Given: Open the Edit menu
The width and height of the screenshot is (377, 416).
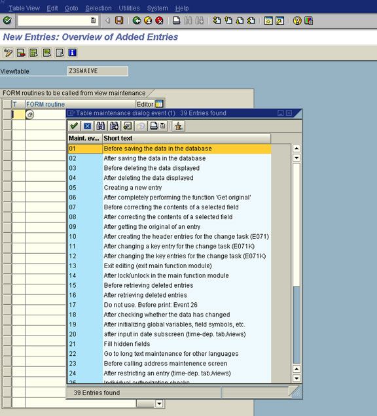Looking at the screenshot, I should coord(52,9).
